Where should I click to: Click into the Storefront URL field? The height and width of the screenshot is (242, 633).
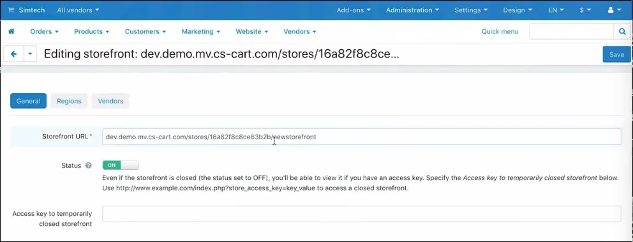pos(361,137)
